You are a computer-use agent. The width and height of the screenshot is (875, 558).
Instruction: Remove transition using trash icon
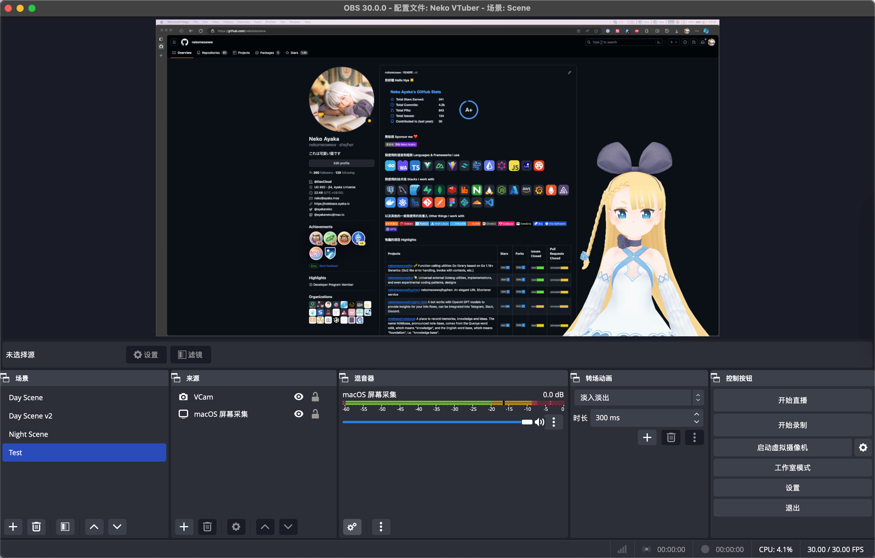(x=671, y=437)
